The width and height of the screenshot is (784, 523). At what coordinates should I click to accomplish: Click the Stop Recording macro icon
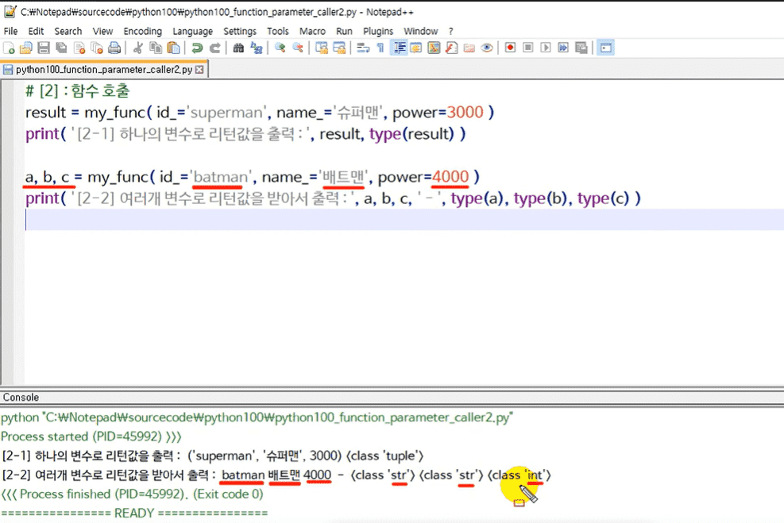pos(527,48)
